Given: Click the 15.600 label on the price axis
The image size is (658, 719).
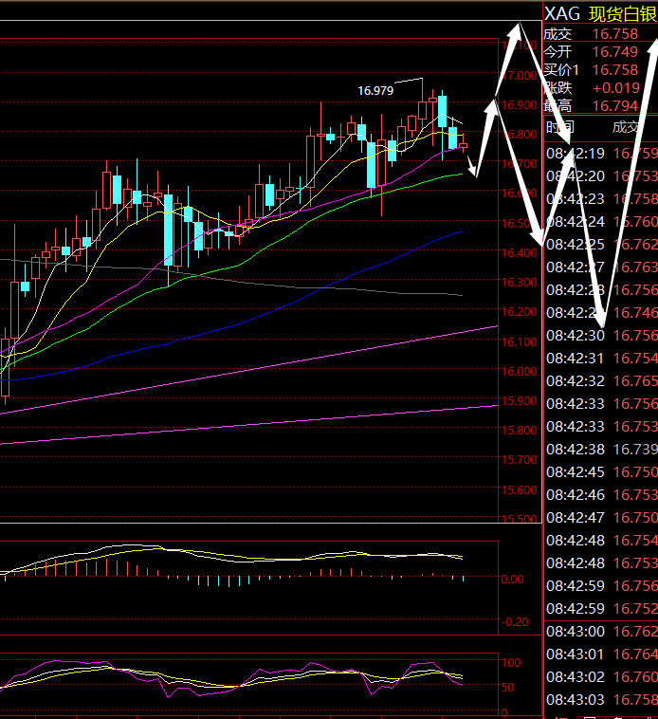Looking at the screenshot, I should pos(520,489).
